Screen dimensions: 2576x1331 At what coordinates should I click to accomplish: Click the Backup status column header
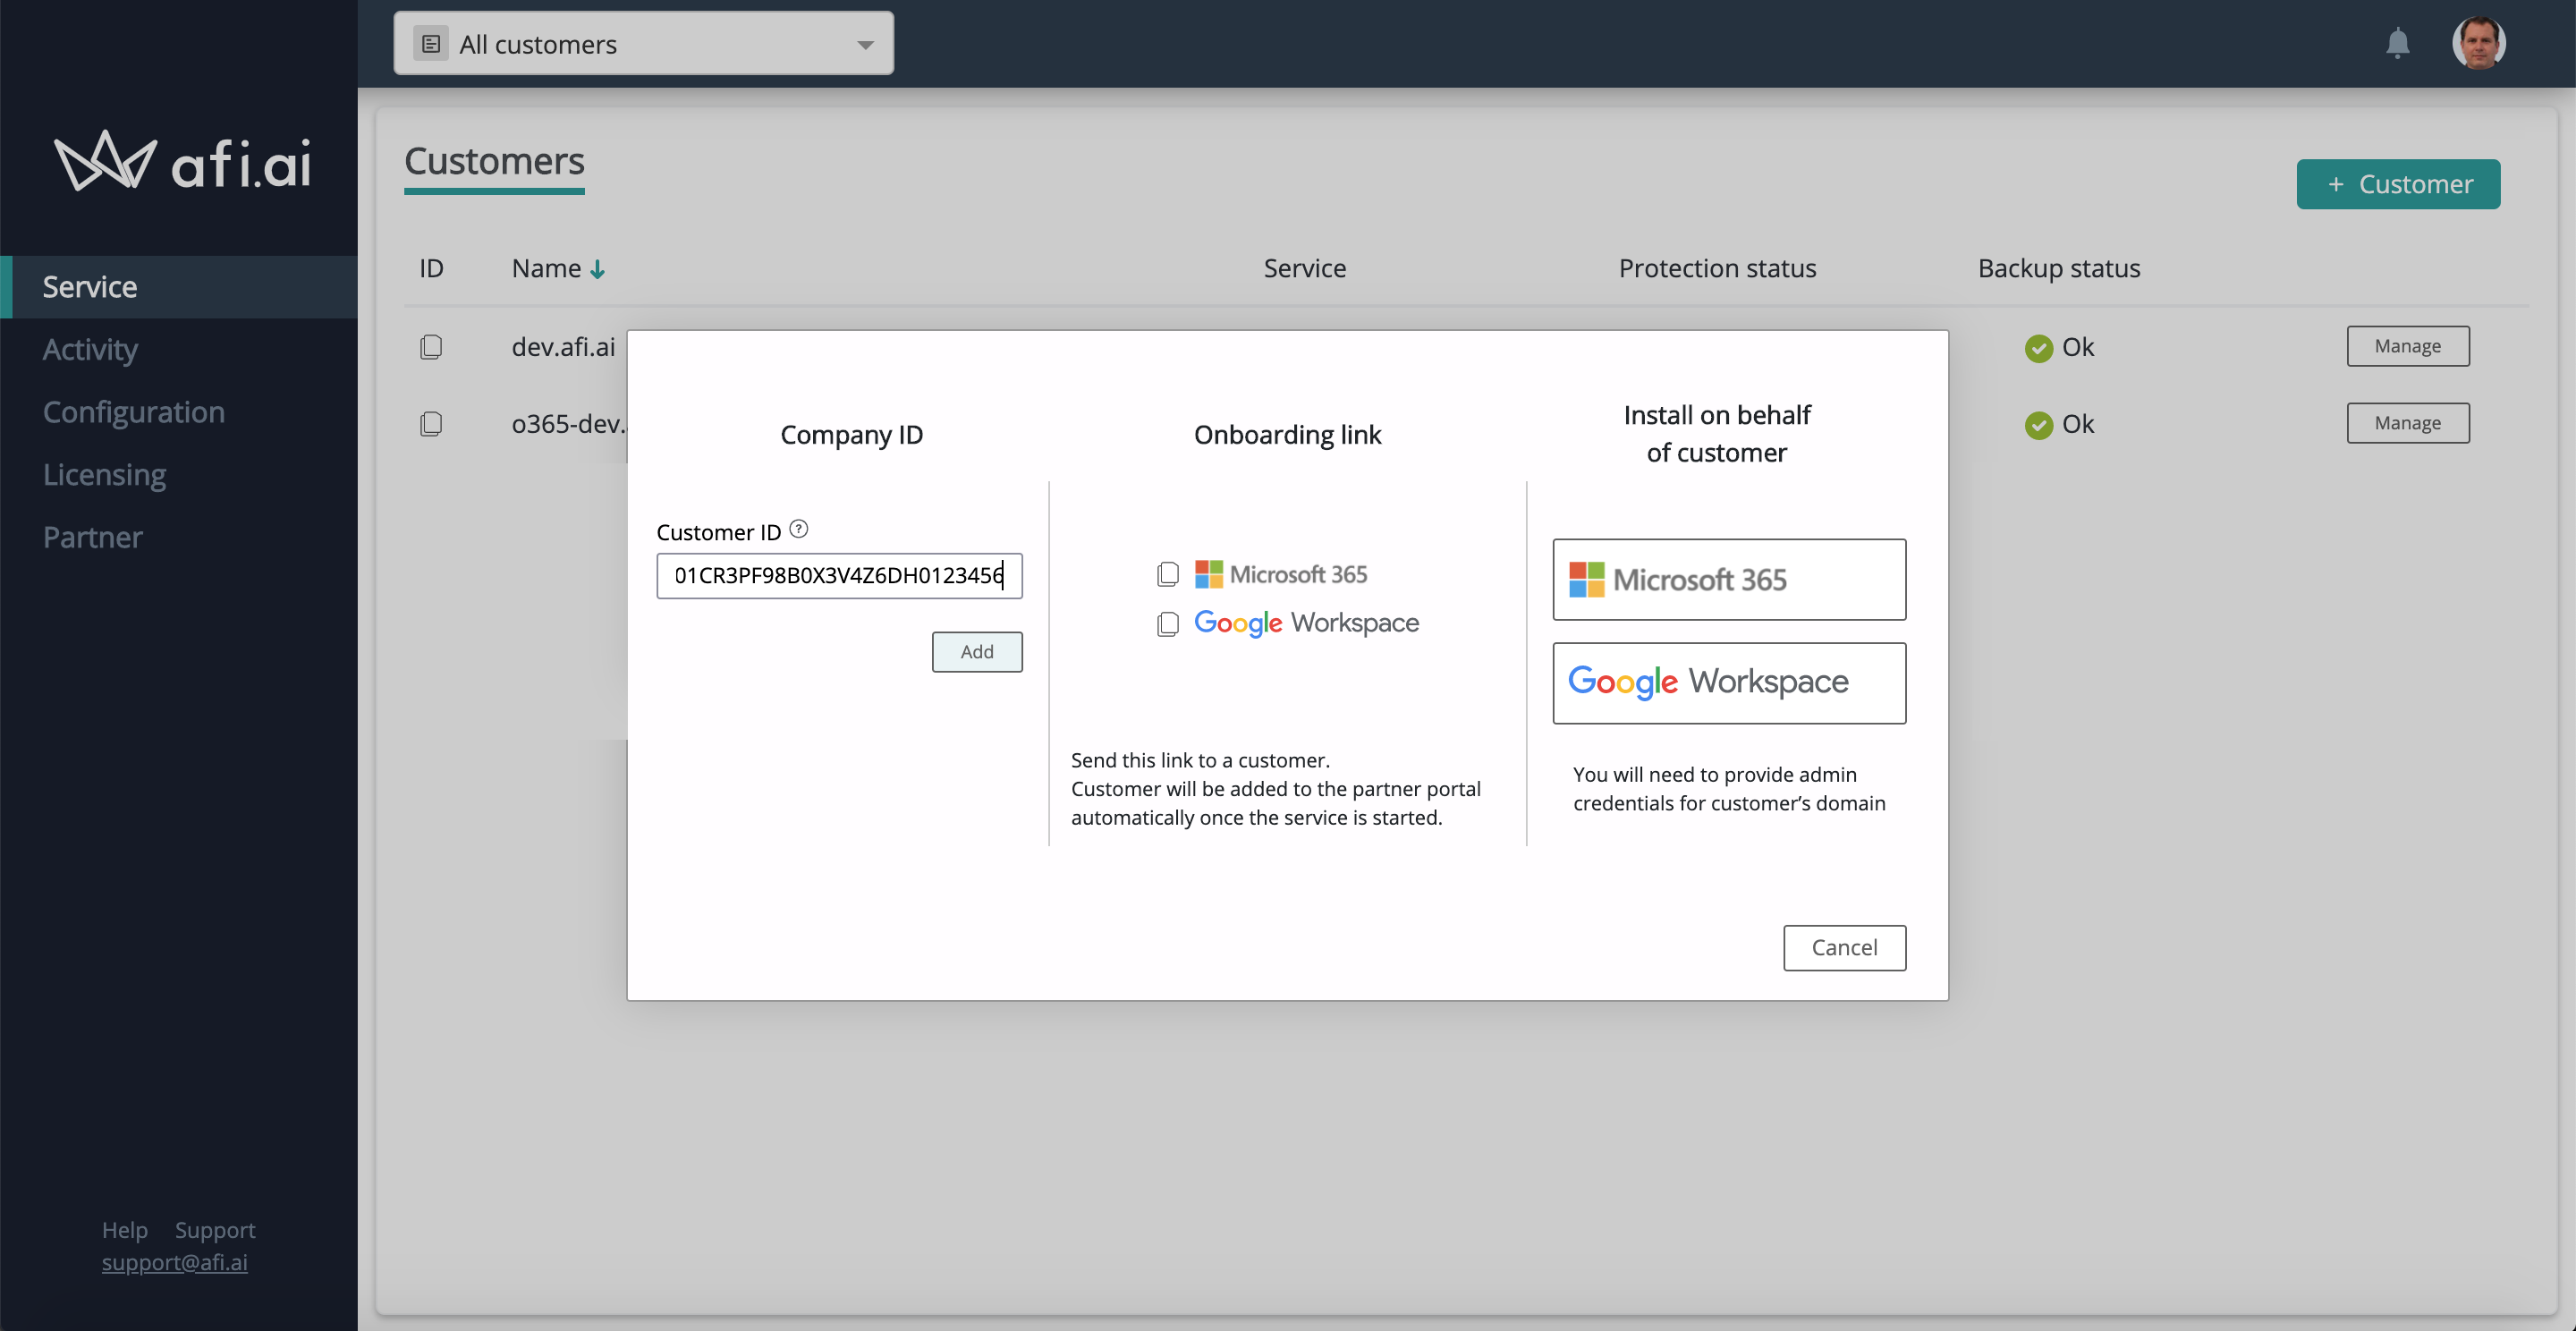(2059, 269)
